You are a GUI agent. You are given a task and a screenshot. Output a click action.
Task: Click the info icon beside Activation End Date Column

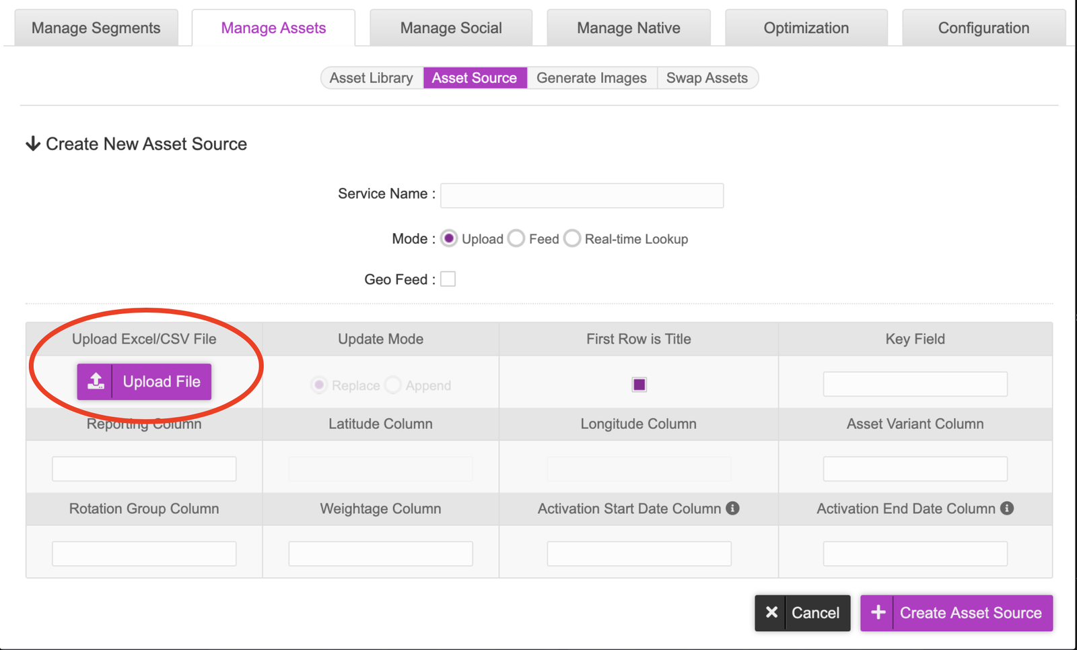(x=1007, y=509)
